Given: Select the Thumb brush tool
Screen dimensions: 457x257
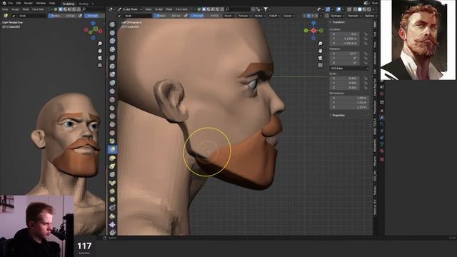Looking at the screenshot, I should pos(112,174).
